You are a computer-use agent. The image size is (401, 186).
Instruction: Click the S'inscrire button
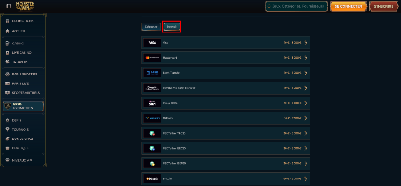[x=383, y=6]
